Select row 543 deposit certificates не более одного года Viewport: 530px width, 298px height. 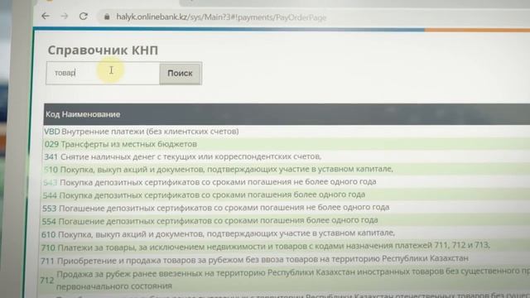tap(287, 182)
